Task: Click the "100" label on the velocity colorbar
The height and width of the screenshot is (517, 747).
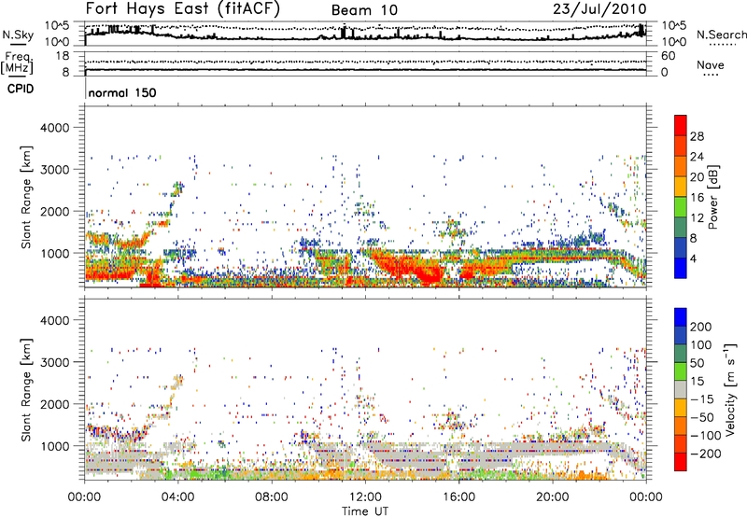Action: tap(701, 345)
